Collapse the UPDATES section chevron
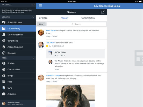Viewport: 143px width, 107px height. pyautogui.click(x=33, y=17)
